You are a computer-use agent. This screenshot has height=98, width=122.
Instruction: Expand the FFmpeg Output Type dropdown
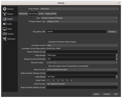click(82, 21)
